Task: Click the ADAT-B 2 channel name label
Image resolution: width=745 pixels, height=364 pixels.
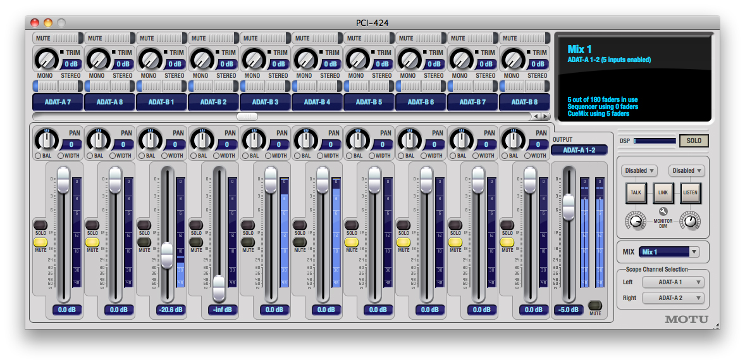Action: 213,102
